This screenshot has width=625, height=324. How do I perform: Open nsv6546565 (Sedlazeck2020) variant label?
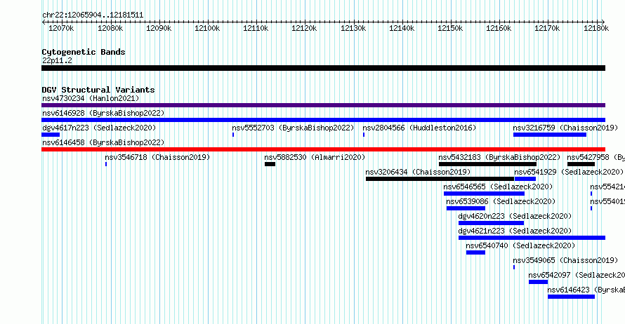[499, 187]
